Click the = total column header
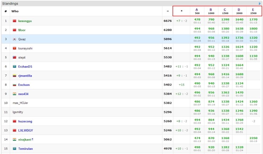This screenshot has width=263, height=154. [x=167, y=11]
